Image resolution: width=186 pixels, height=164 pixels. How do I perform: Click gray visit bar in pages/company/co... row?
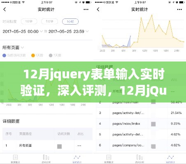(153, 146)
